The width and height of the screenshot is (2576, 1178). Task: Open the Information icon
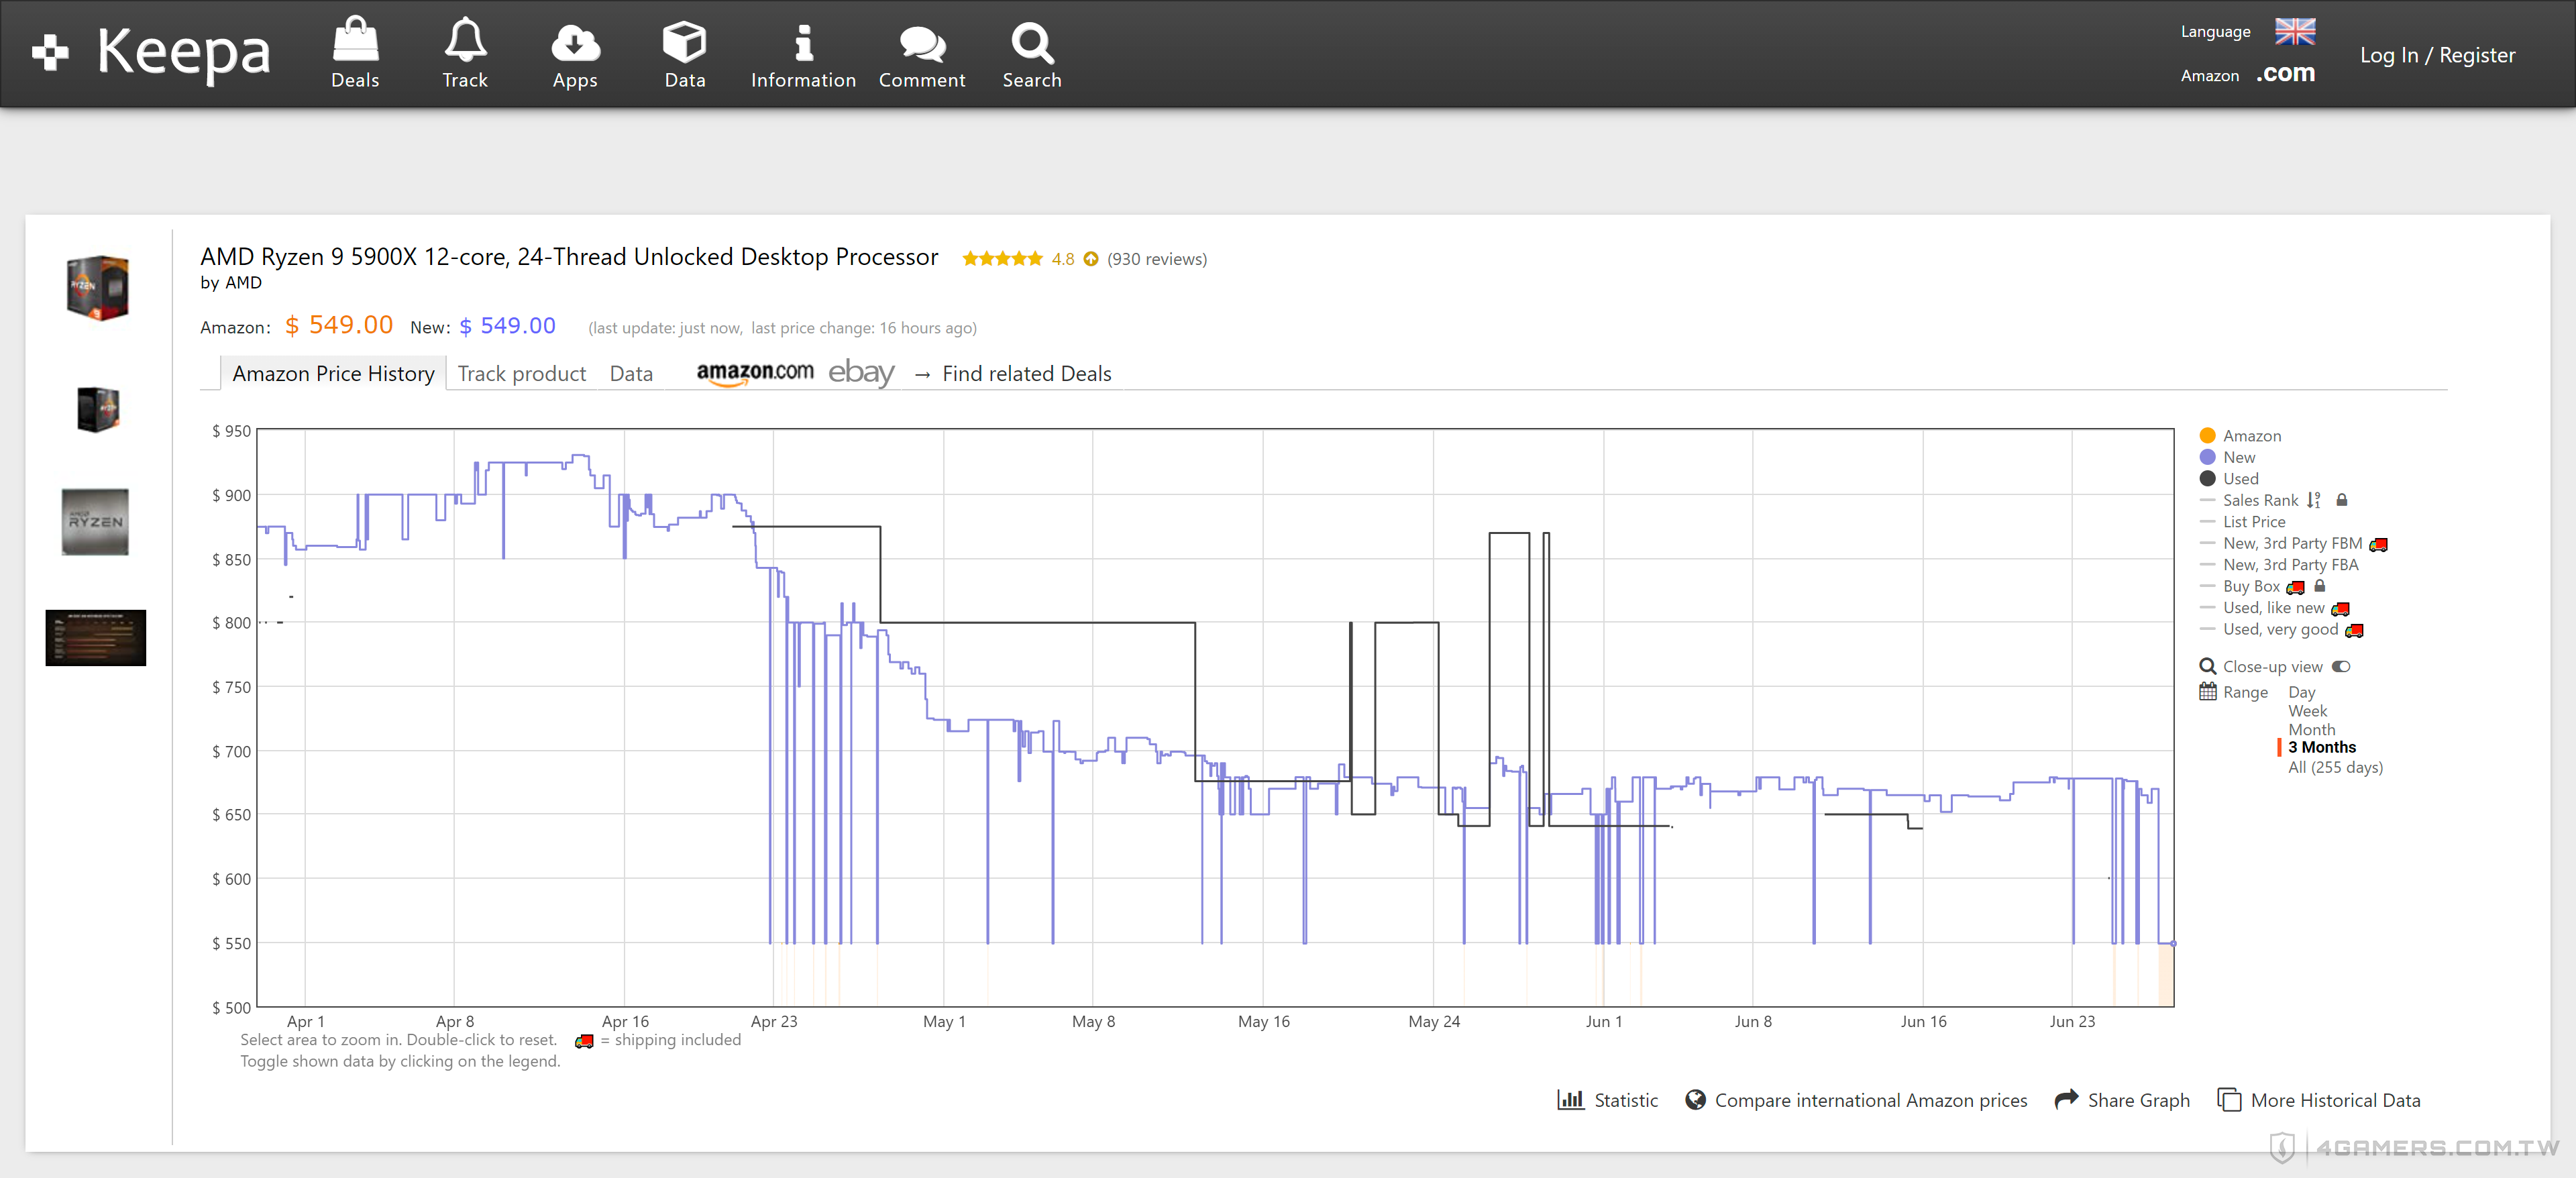click(803, 43)
